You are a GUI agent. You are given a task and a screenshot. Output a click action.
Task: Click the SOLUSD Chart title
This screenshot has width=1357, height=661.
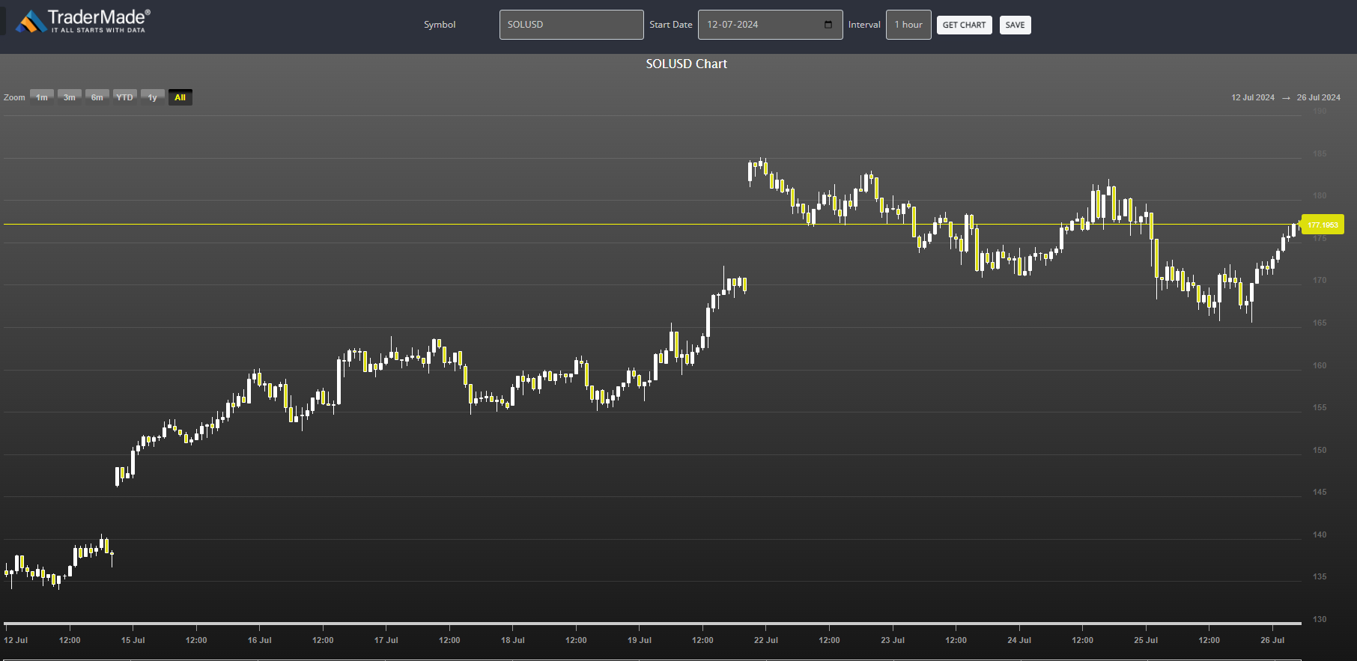687,64
